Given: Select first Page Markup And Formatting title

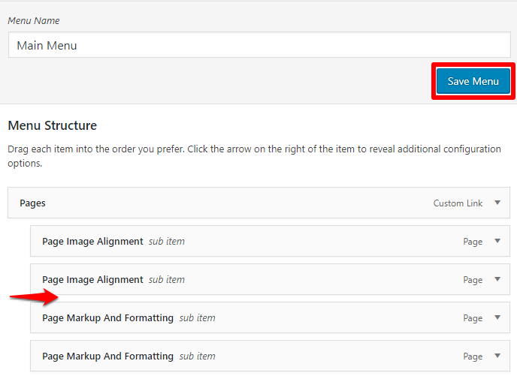Looking at the screenshot, I should click(107, 318).
